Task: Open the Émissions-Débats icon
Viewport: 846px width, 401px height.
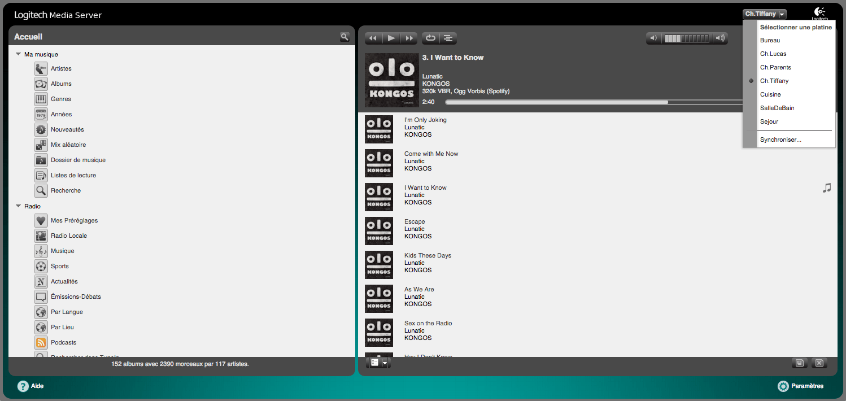Action: [41, 297]
